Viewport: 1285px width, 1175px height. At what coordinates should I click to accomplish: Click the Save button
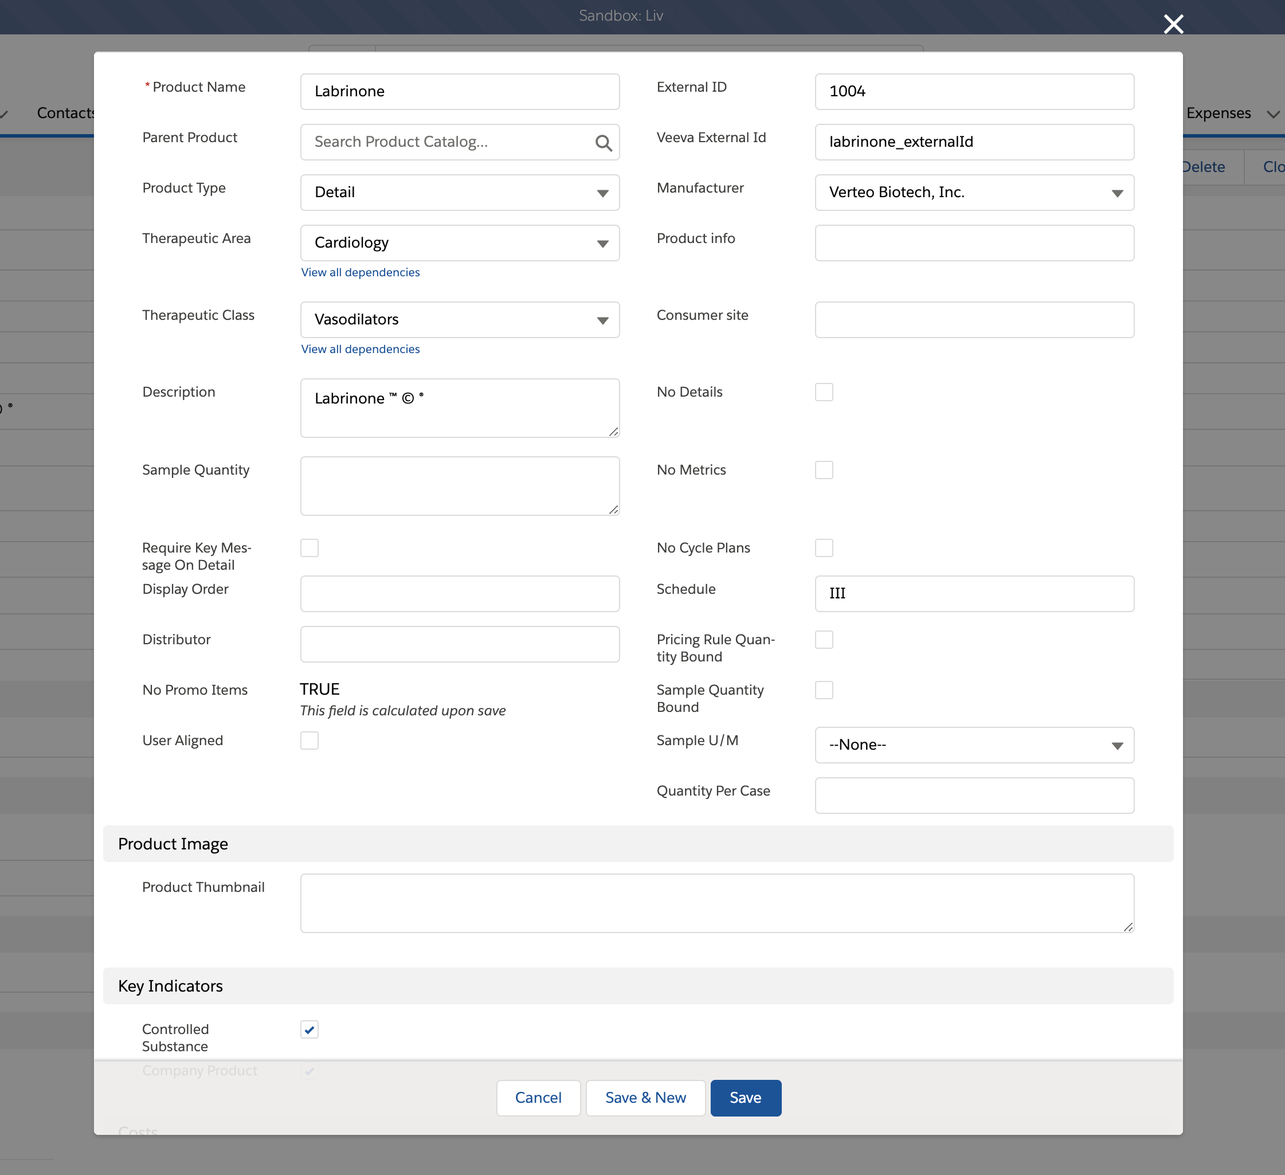[745, 1097]
